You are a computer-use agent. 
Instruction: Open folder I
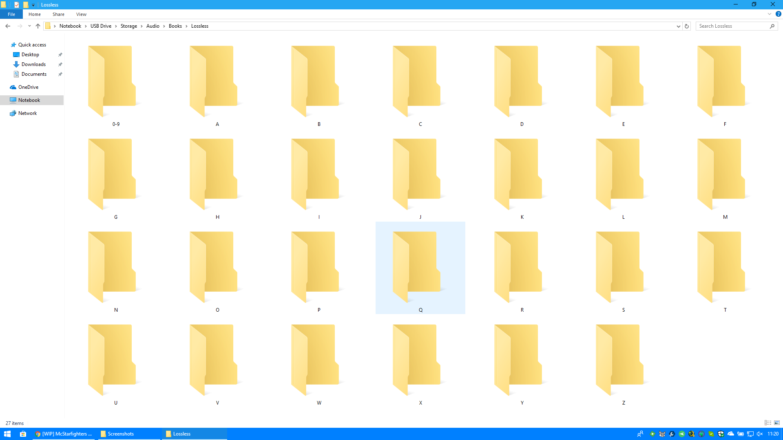click(319, 175)
